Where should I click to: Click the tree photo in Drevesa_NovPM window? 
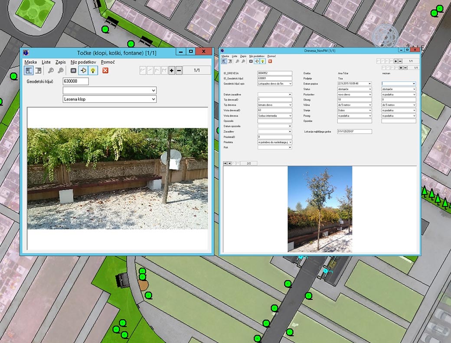click(x=320, y=209)
